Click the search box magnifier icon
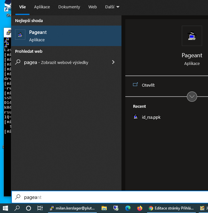 (18, 197)
